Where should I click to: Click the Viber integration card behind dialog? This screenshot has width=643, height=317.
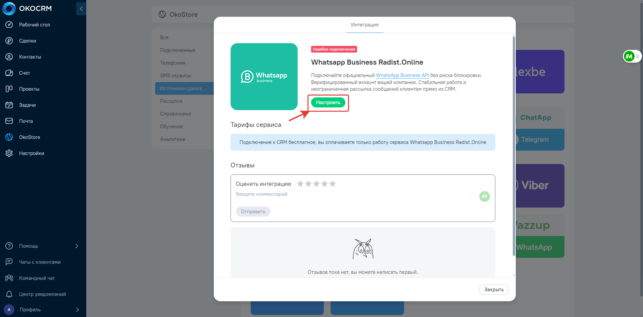point(540,186)
